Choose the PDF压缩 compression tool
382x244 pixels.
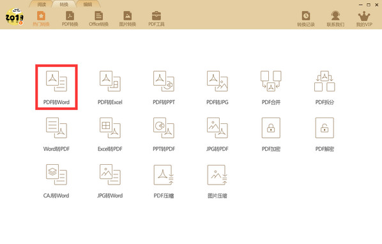[x=164, y=181]
